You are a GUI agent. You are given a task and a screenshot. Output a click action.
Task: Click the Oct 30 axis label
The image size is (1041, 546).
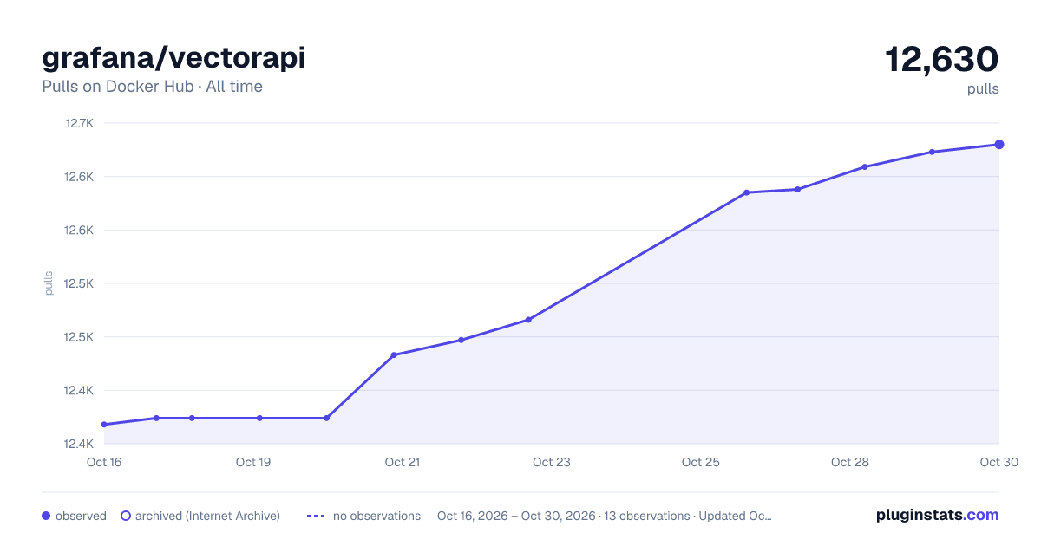(x=998, y=462)
